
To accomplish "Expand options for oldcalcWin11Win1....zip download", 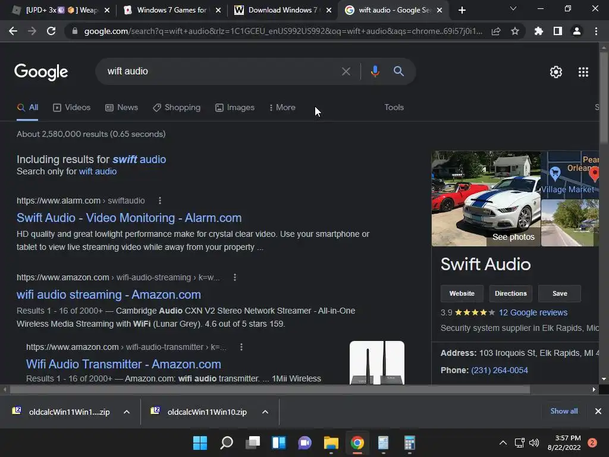I will point(127,412).
